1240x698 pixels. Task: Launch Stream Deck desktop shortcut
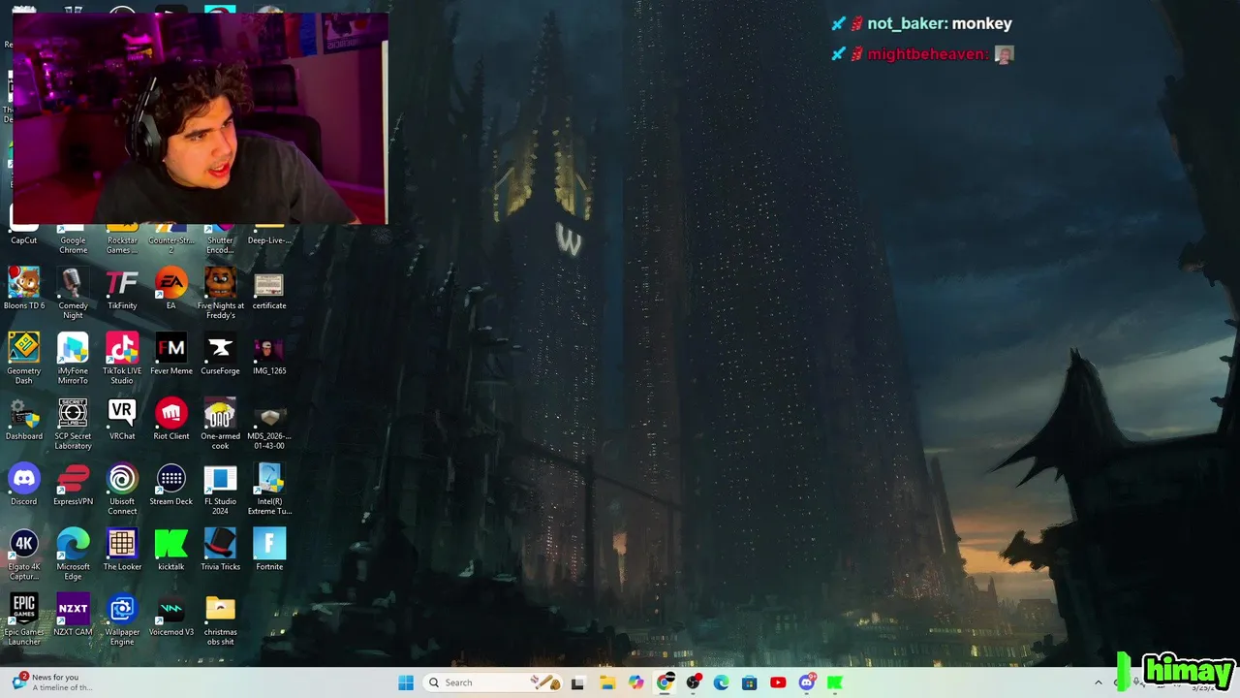pyautogui.click(x=171, y=485)
